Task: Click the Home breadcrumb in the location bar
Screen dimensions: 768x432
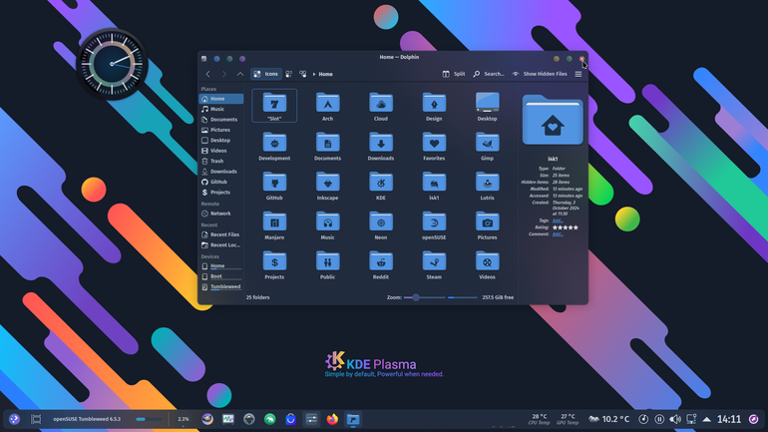Action: (x=326, y=74)
